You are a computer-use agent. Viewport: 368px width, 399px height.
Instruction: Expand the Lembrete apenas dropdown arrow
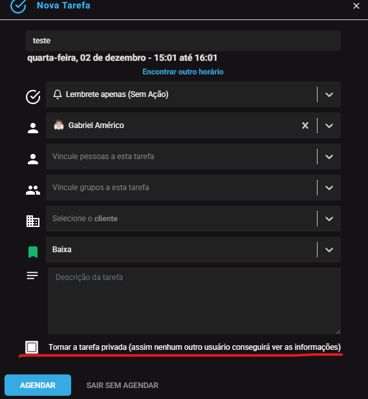tap(329, 94)
